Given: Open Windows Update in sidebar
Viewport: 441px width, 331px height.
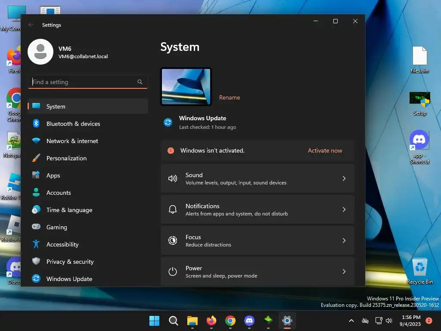Looking at the screenshot, I should point(88,279).
